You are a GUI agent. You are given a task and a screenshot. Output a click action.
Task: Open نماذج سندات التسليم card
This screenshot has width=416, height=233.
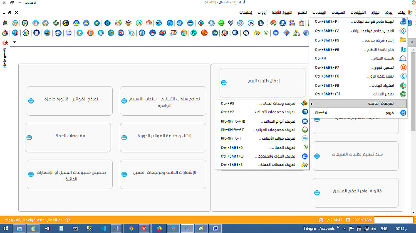[x=163, y=101]
